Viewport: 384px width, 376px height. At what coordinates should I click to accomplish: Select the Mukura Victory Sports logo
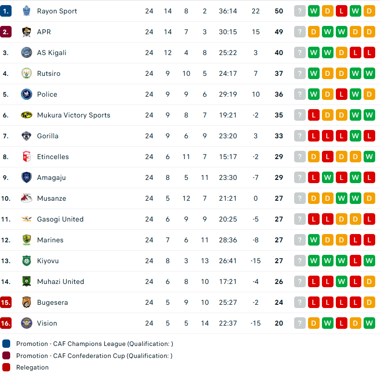click(26, 115)
